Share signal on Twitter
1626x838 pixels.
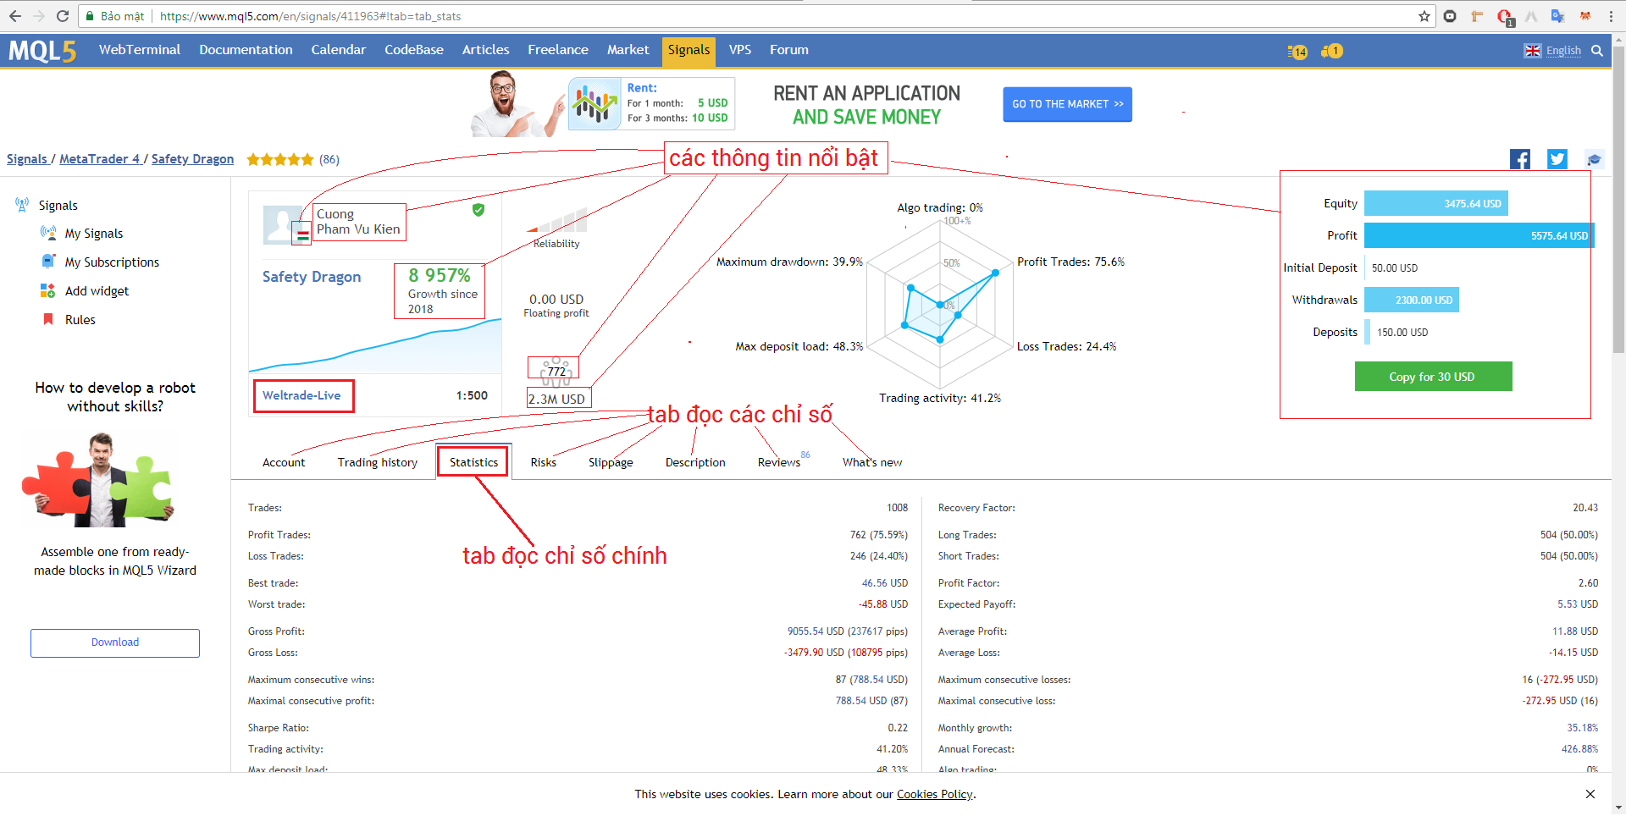1557,159
